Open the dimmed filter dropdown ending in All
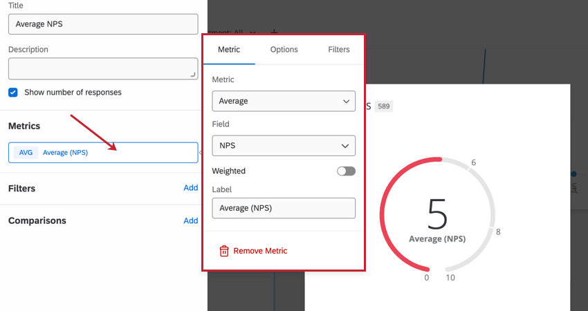 235,32
